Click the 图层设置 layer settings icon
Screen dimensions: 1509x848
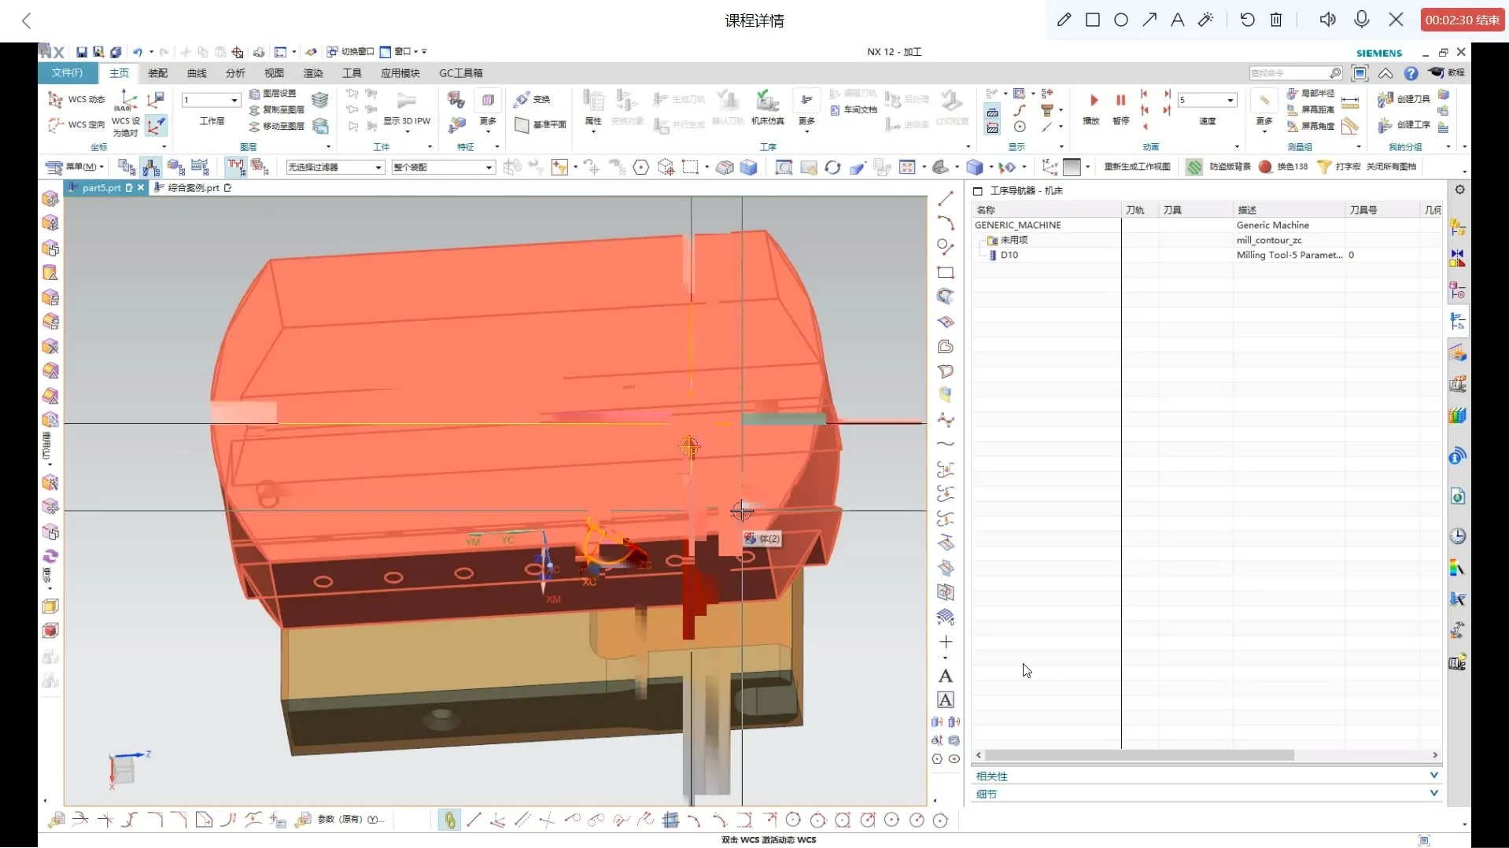[254, 94]
